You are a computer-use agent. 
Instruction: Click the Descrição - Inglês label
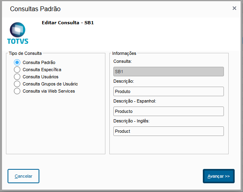point(131,121)
